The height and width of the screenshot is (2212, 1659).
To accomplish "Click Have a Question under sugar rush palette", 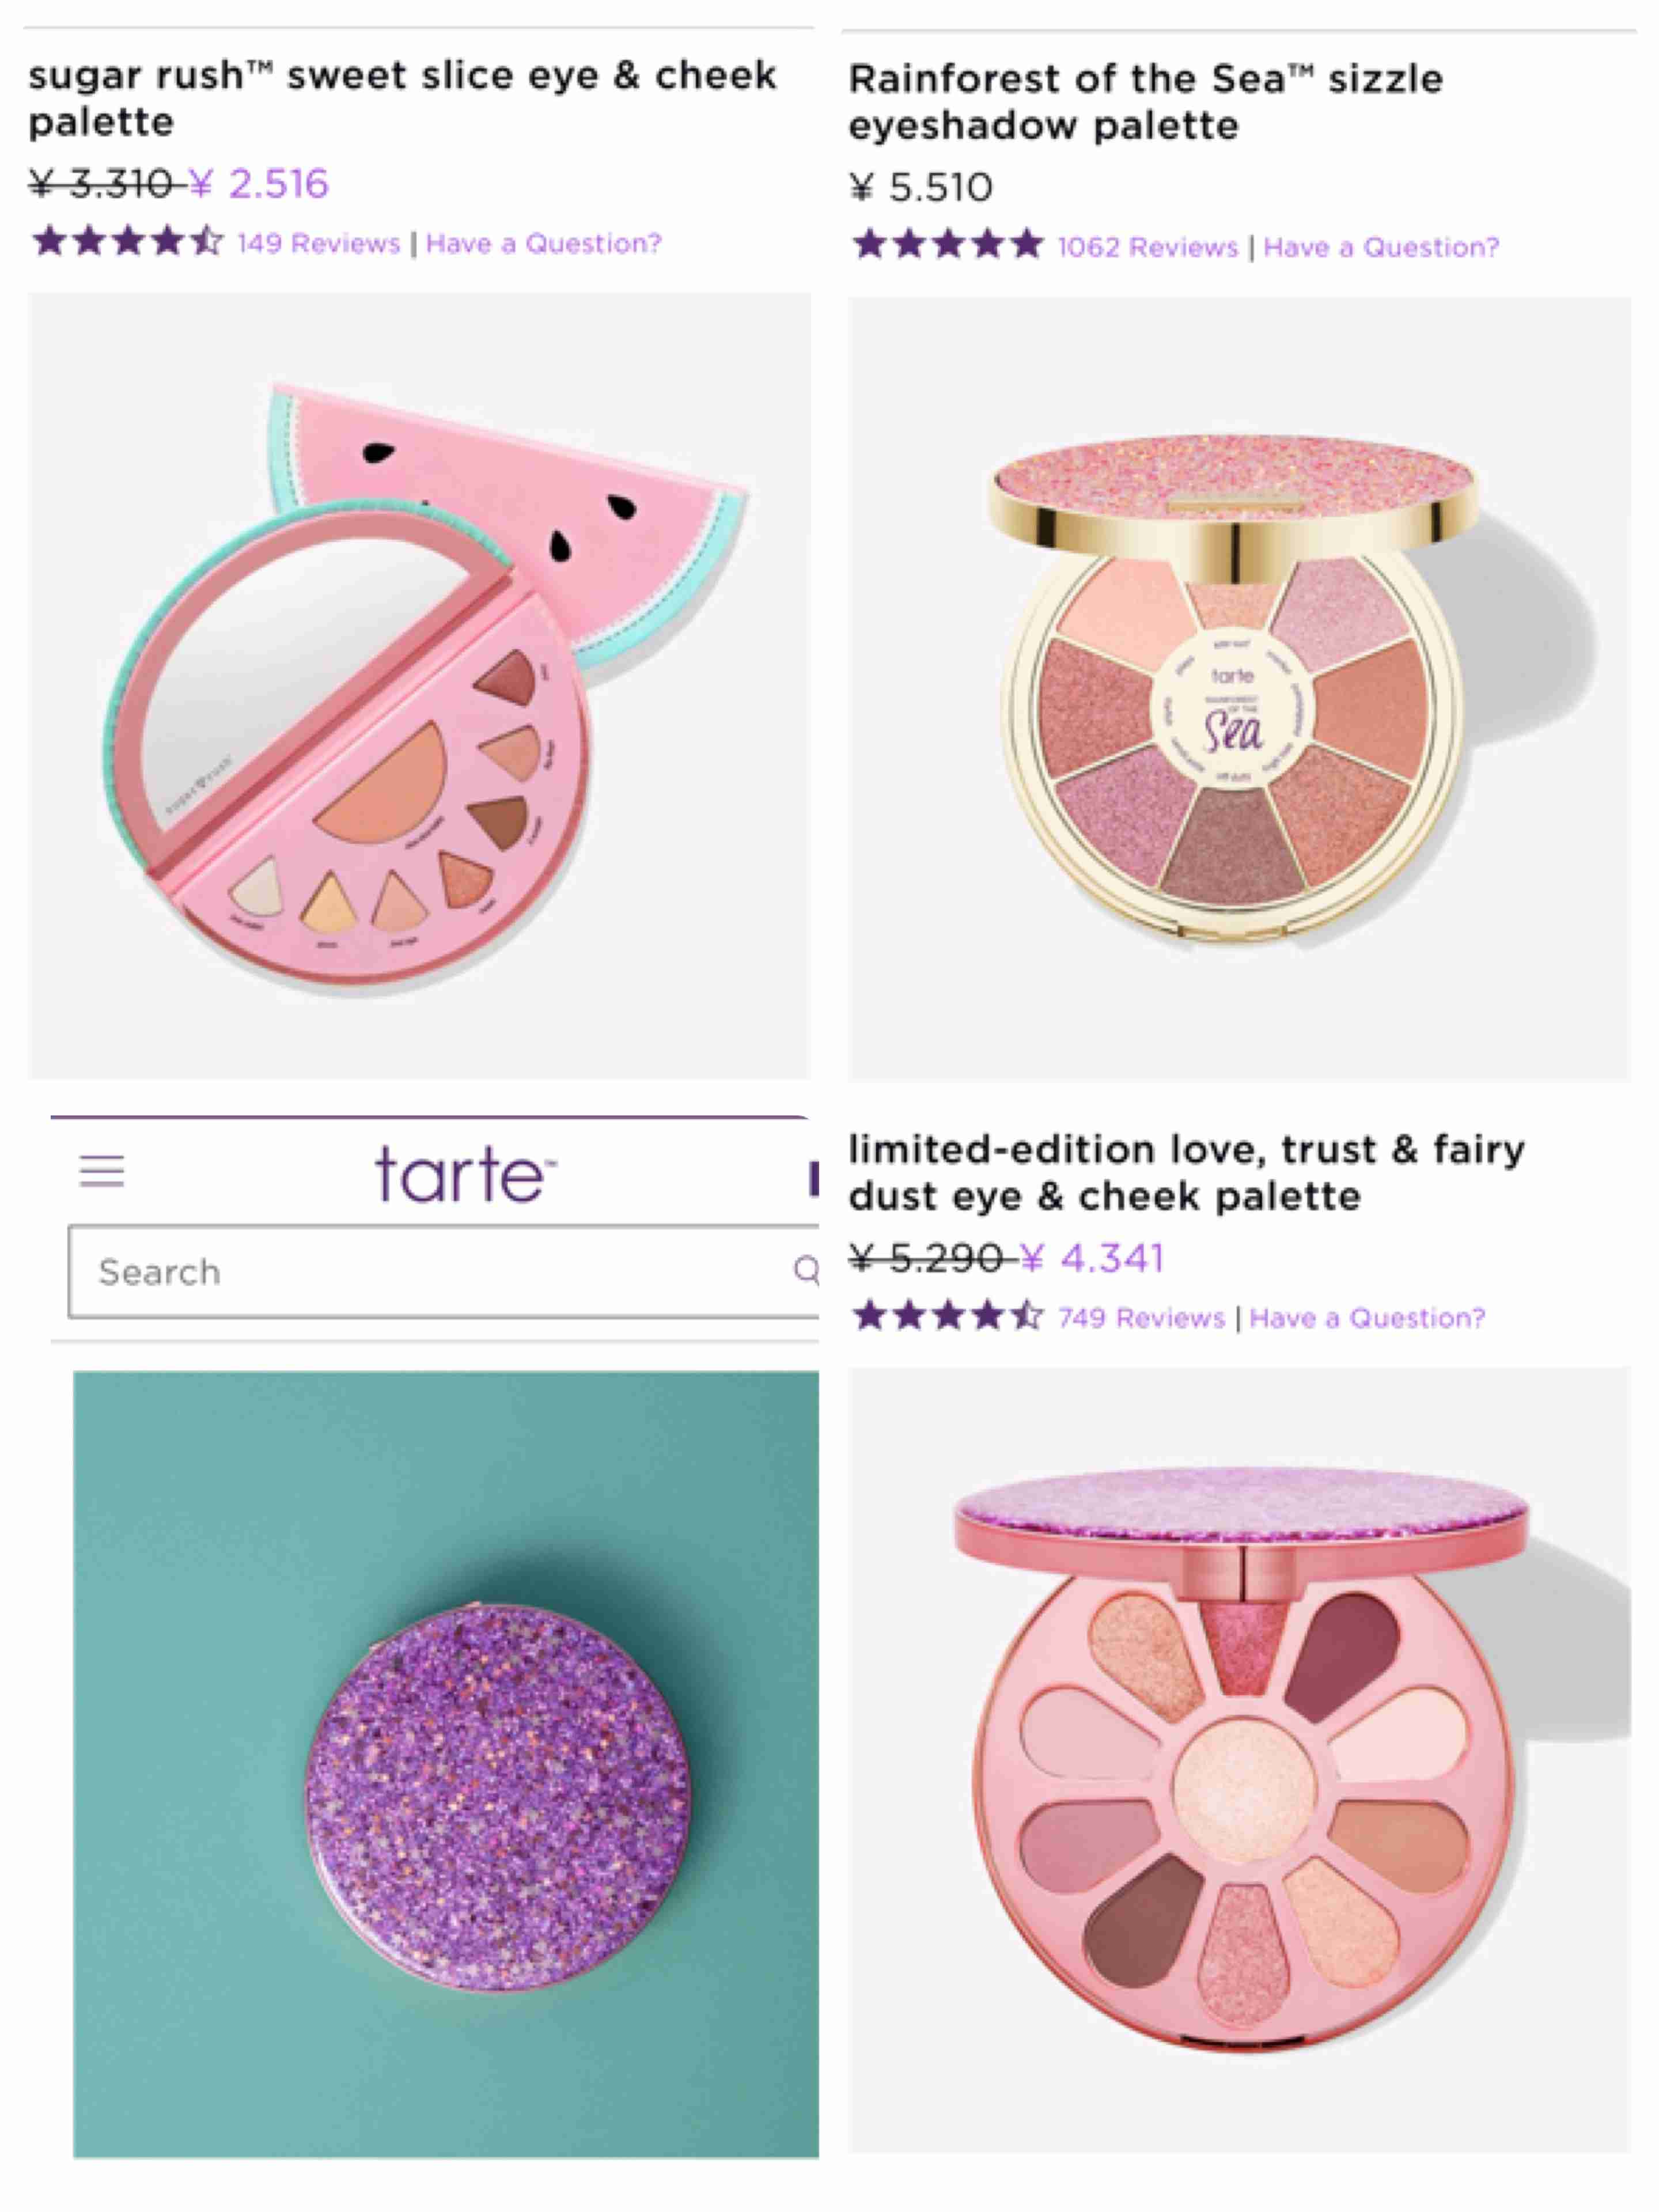I will point(543,243).
